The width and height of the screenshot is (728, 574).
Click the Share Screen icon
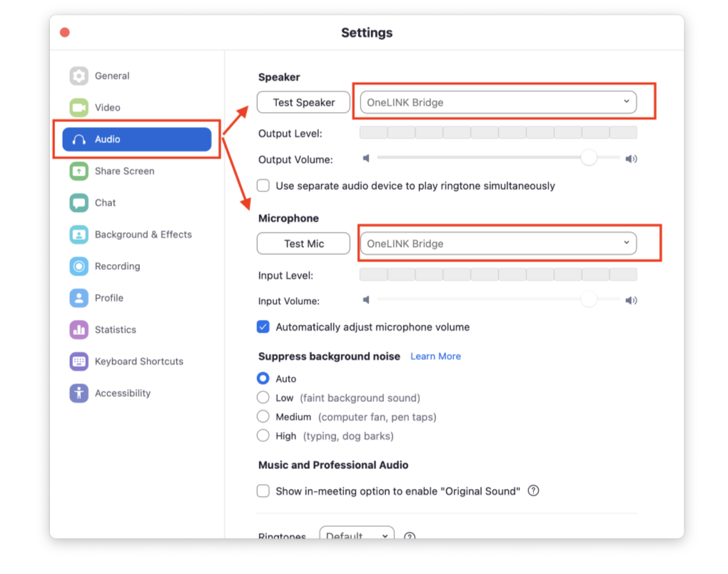79,171
